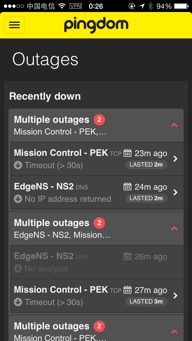Open Mission Control 23m ago outage details arrow
This screenshot has height=341, width=192.
pos(176,159)
